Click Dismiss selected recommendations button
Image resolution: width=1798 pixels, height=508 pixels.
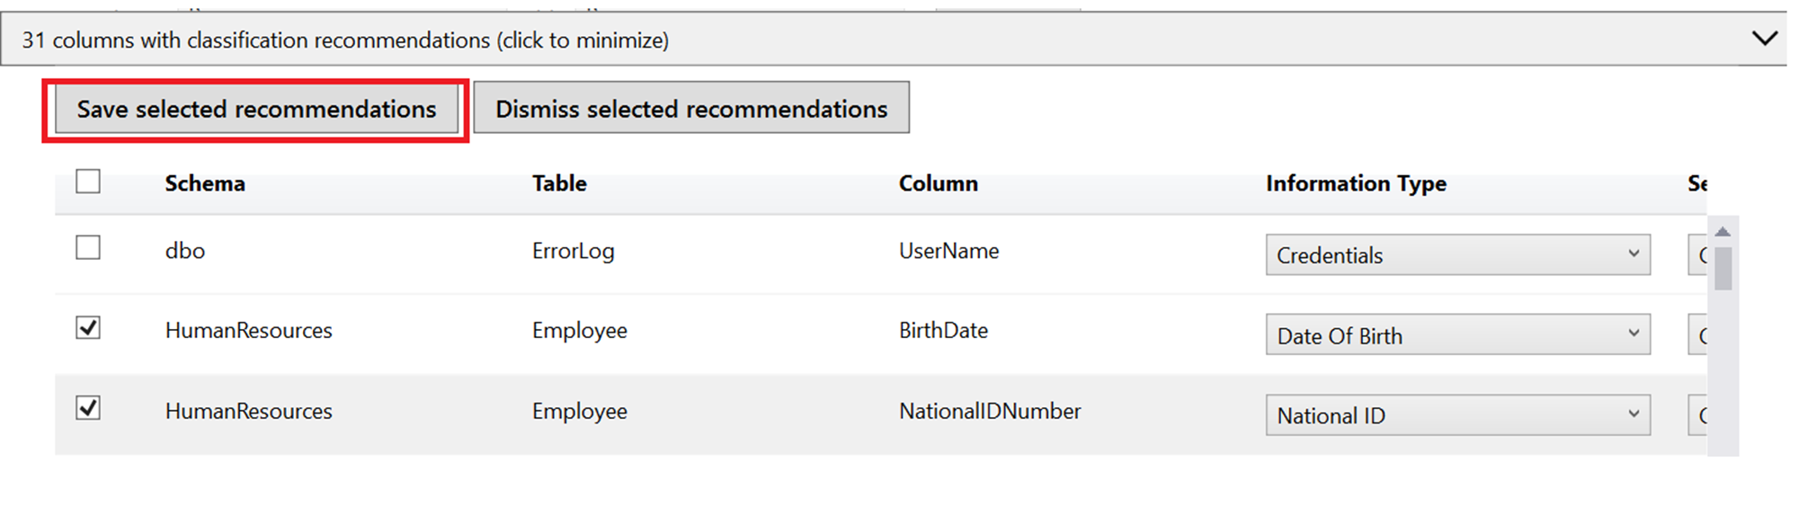point(690,109)
